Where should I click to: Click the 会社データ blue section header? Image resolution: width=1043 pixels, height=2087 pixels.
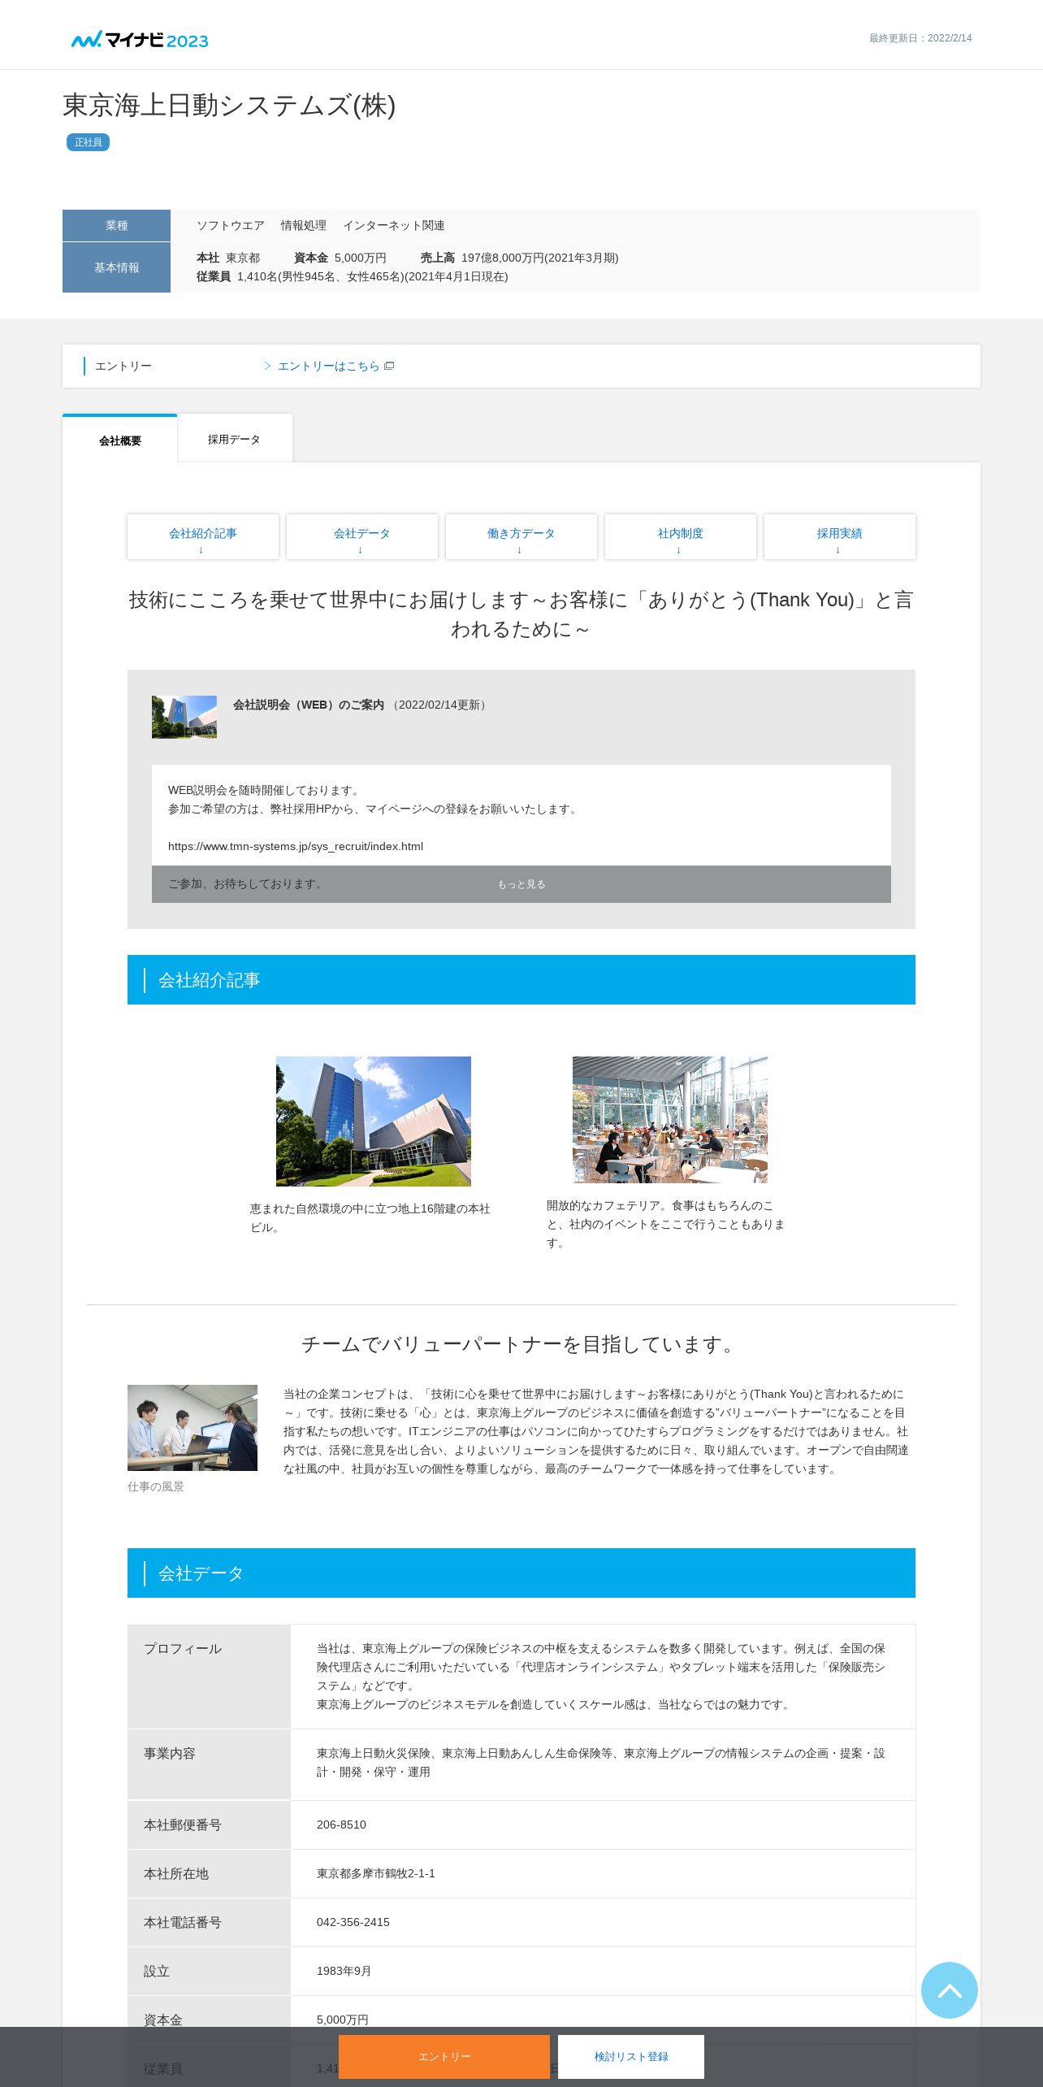521,1573
